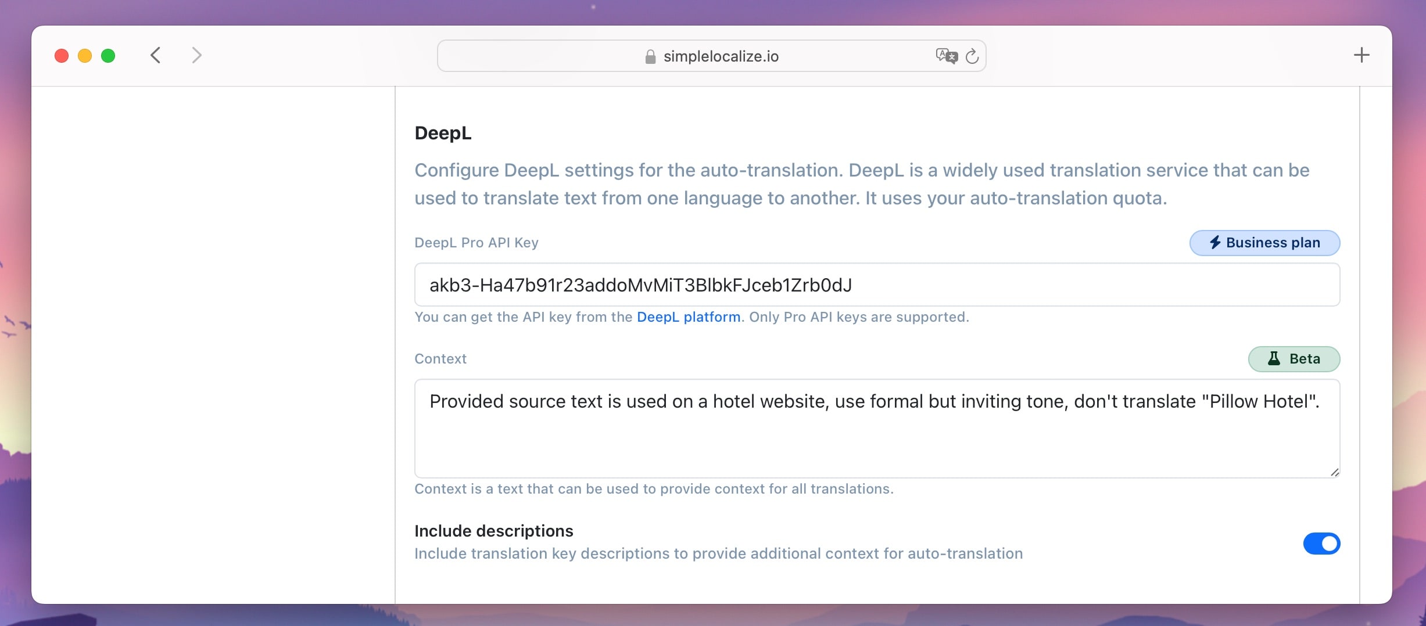This screenshot has width=1426, height=626.
Task: Focus the DeepL Pro API Key field
Action: [x=877, y=285]
